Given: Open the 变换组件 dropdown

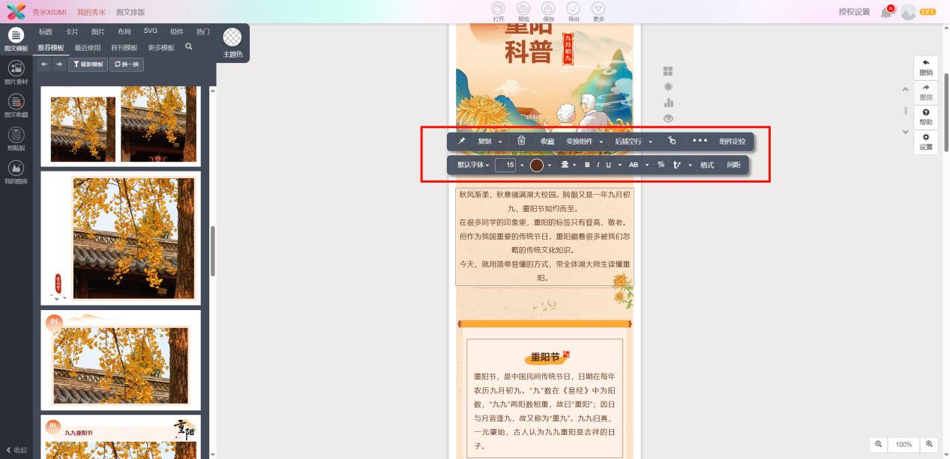Looking at the screenshot, I should (584, 142).
